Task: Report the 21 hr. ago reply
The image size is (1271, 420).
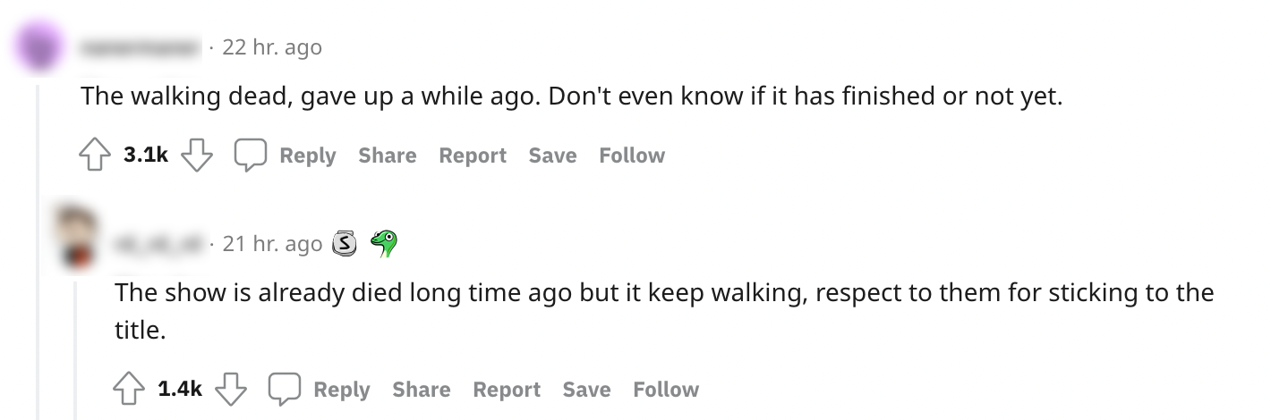Action: (506, 391)
